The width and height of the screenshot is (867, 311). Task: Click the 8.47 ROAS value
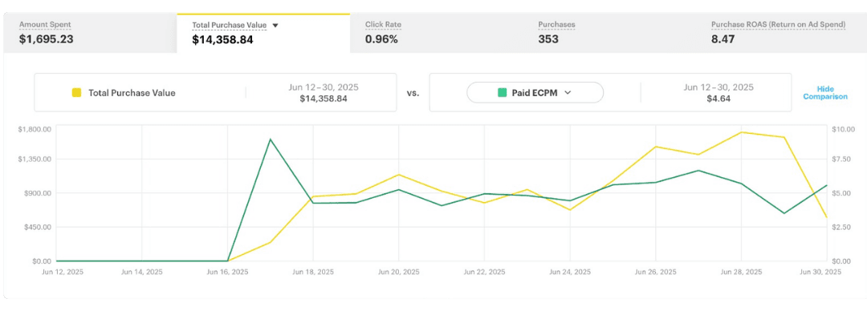[722, 39]
